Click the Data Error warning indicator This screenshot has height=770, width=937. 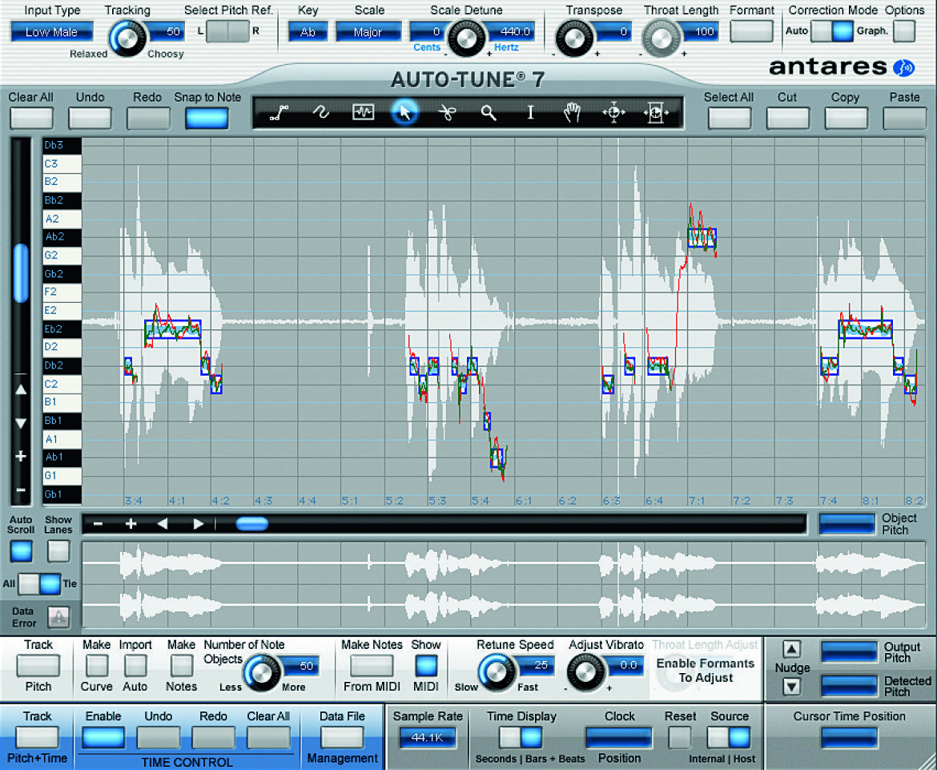58,617
